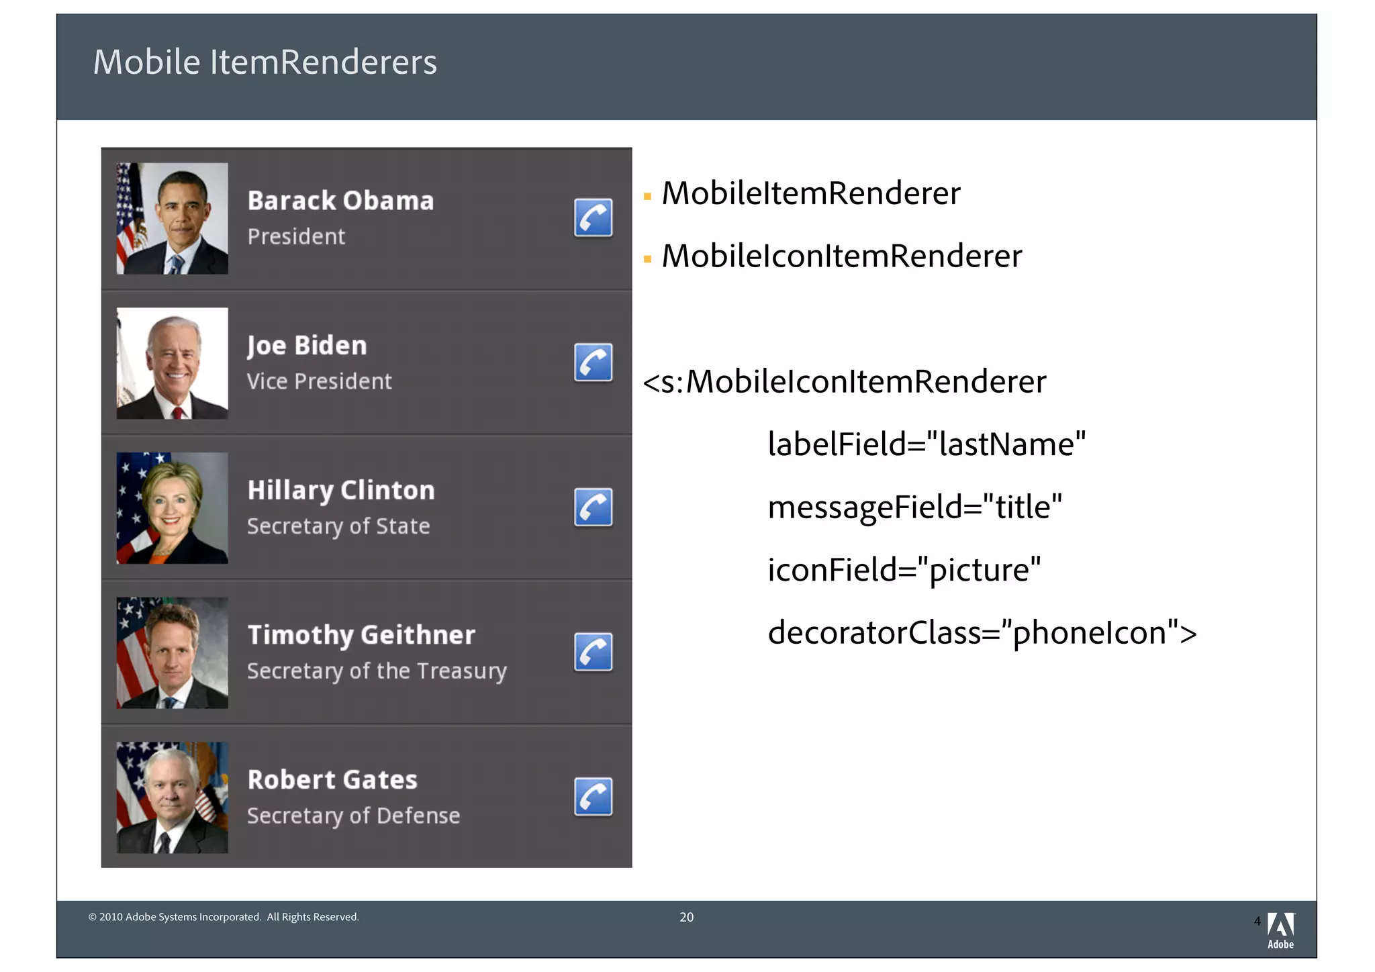Click the decoratorClass="phoneIcon" code line
The image size is (1375, 972).
coord(982,632)
